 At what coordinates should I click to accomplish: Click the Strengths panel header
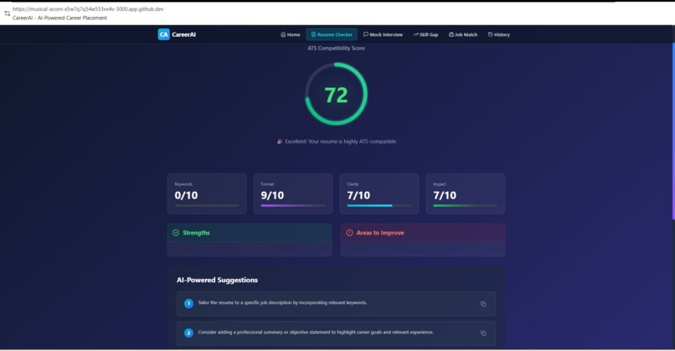pos(250,233)
